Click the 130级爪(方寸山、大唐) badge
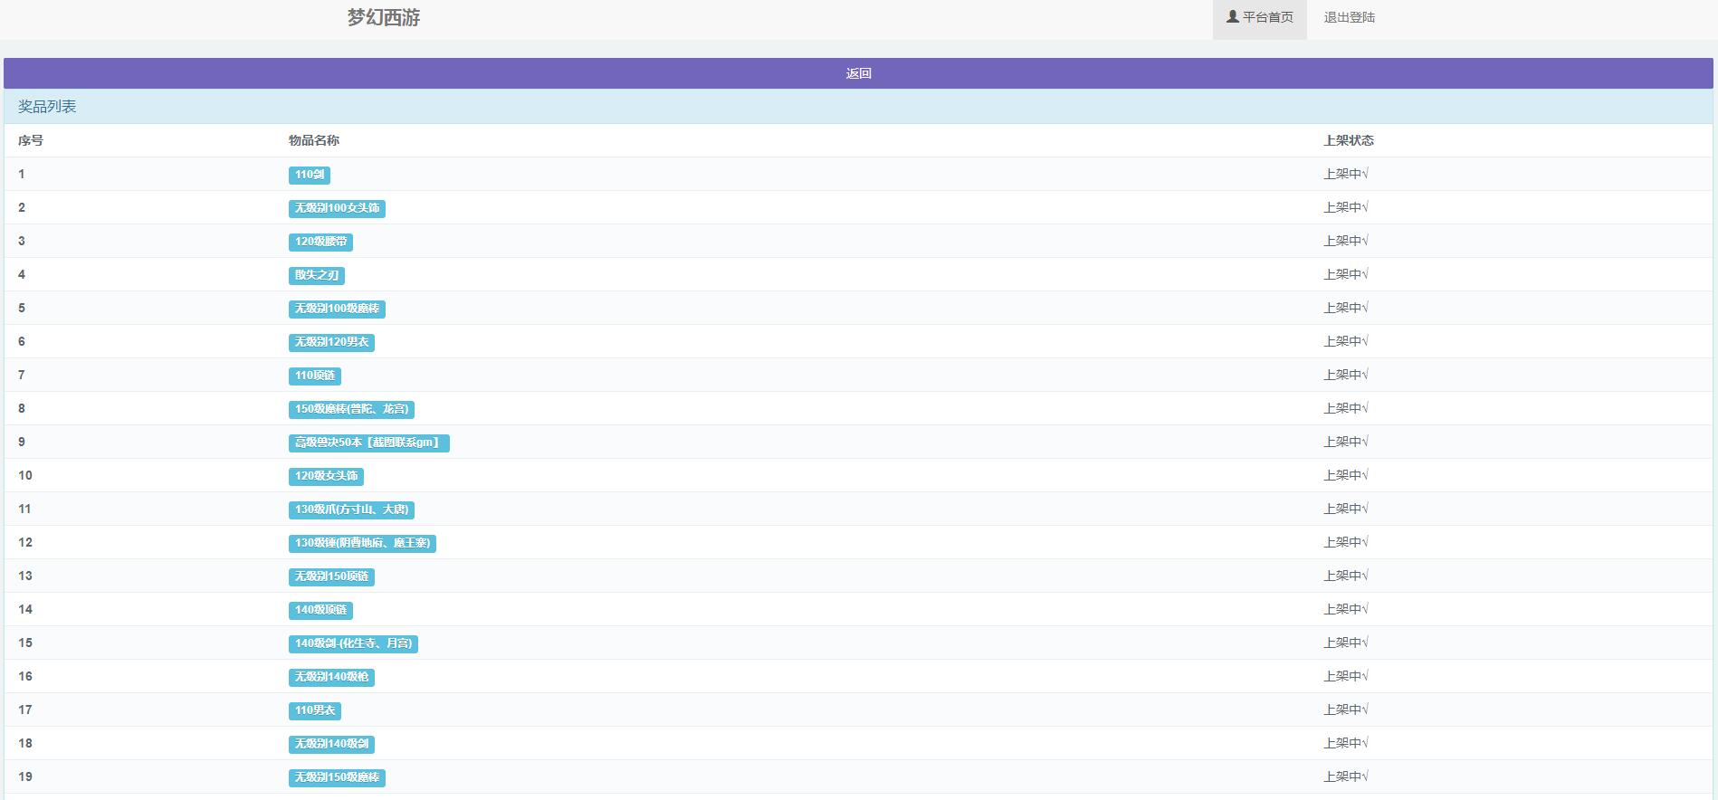Viewport: 1718px width, 800px height. (x=351, y=510)
